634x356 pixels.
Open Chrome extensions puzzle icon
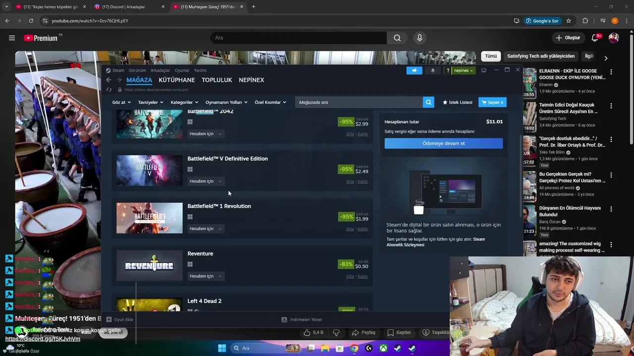tap(585, 21)
